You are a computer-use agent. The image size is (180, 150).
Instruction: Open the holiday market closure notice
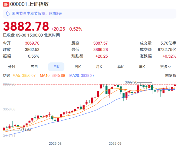[89, 14]
